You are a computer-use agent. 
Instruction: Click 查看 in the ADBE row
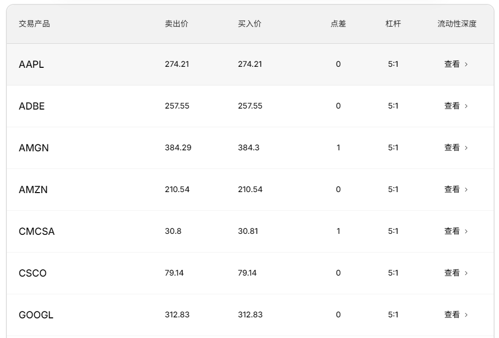click(x=455, y=106)
